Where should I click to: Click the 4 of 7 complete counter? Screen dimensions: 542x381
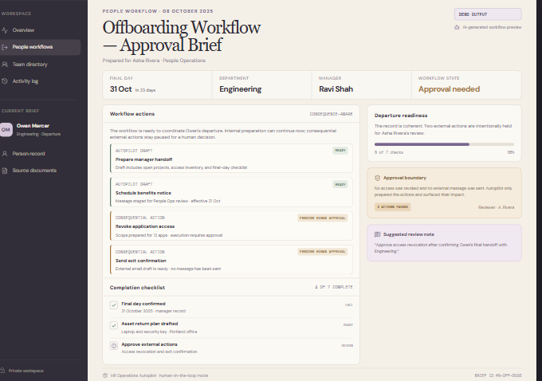(x=333, y=287)
